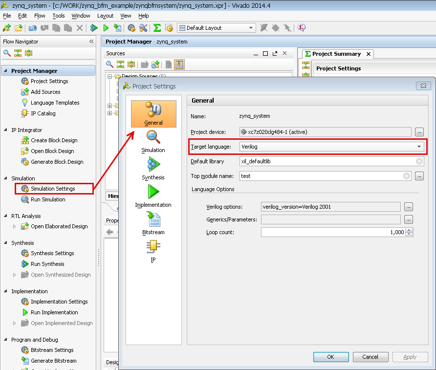Image resolution: width=436 pixels, height=370 pixels.
Task: Click Generate Bitstream toolbar icon
Action: tap(117, 28)
